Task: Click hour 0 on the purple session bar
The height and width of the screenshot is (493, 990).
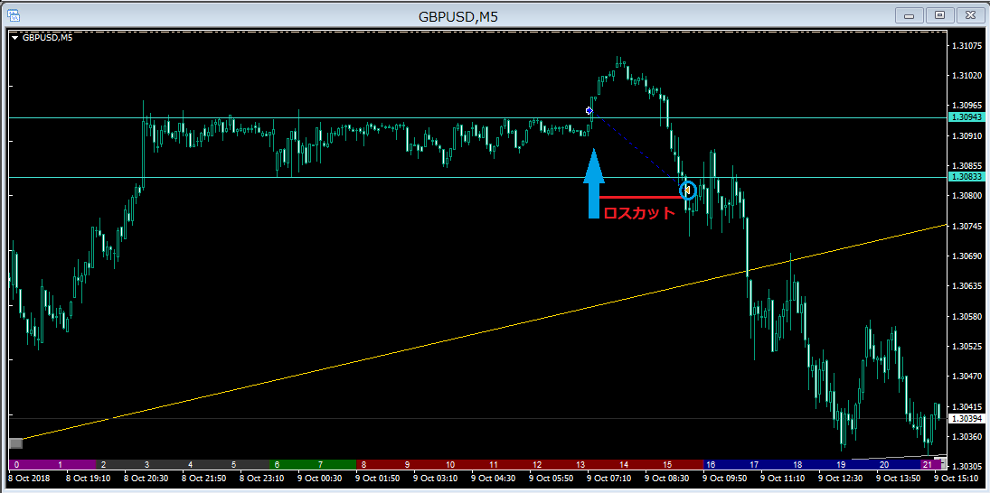Action: point(16,465)
